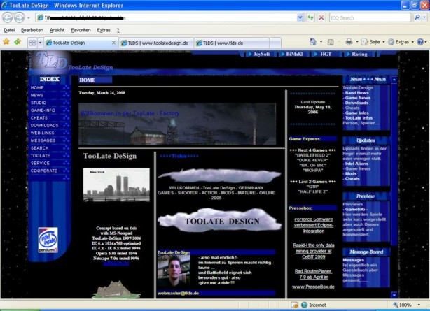430x311 pixels.
Task: Select STUDIO in the INDEX sidebar
Action: coord(39,103)
